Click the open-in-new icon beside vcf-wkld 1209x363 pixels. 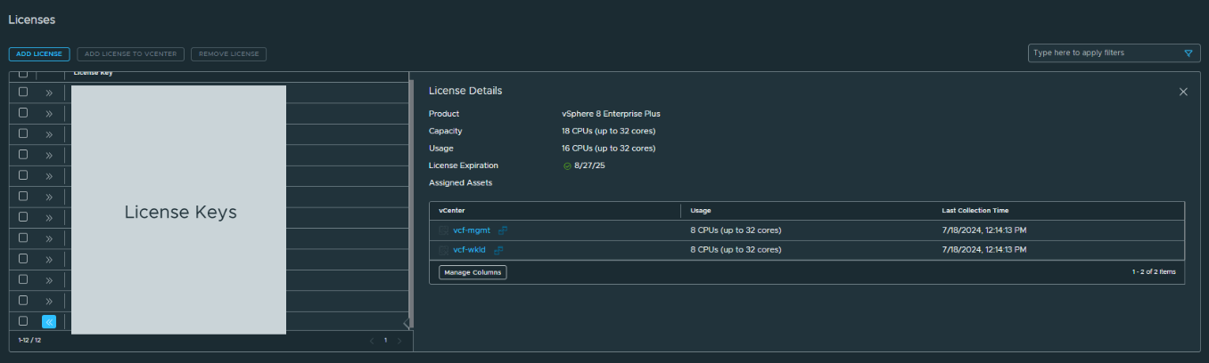tap(498, 250)
